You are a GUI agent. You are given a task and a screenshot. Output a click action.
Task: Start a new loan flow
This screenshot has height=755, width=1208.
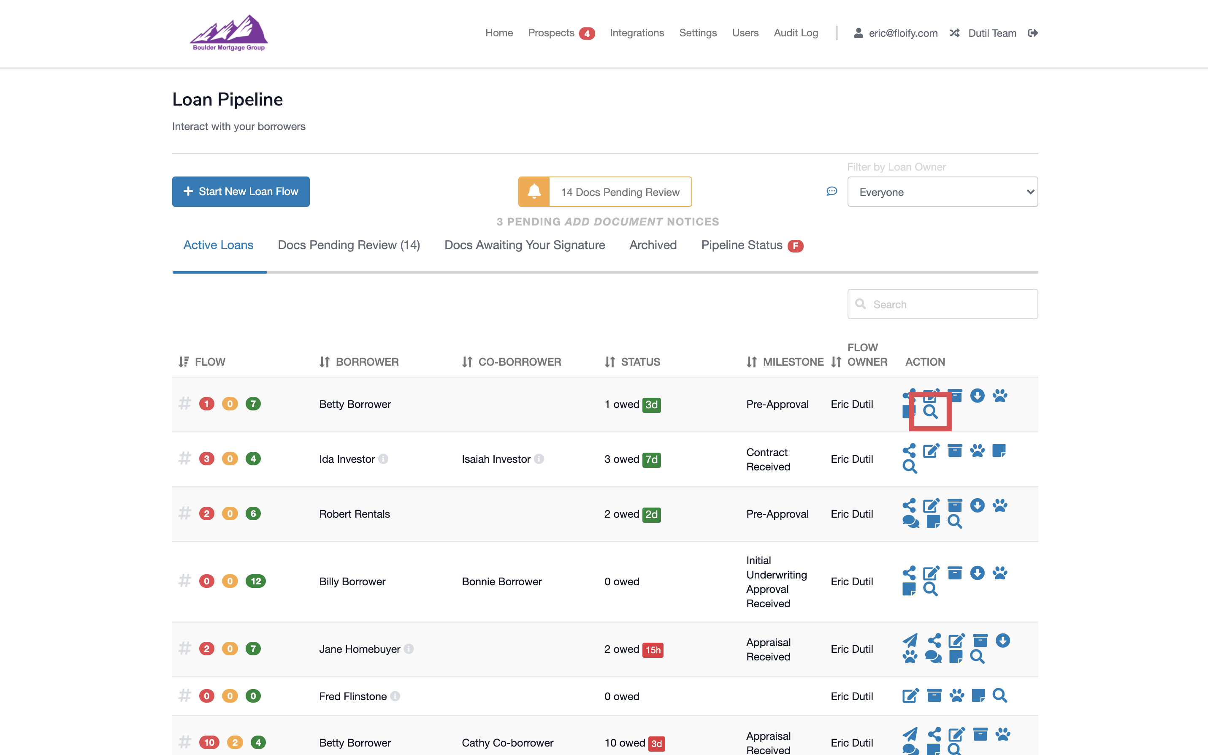click(x=241, y=191)
